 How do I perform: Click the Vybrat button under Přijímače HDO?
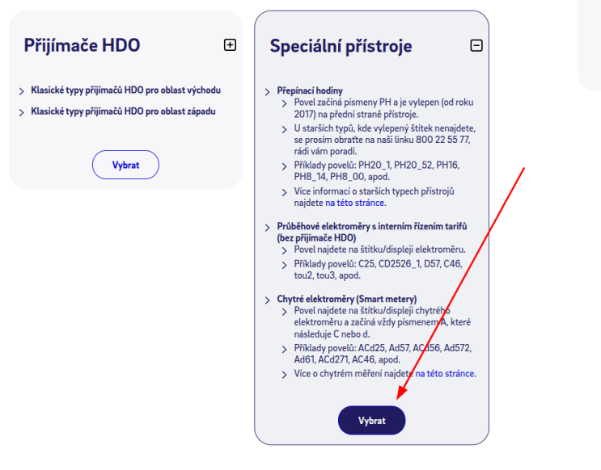(x=125, y=165)
